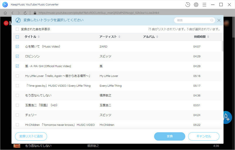Click the 03:51 duration cell

(x=197, y=105)
